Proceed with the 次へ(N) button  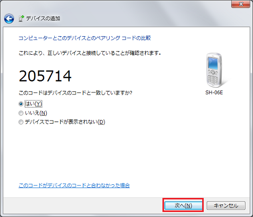(183, 205)
